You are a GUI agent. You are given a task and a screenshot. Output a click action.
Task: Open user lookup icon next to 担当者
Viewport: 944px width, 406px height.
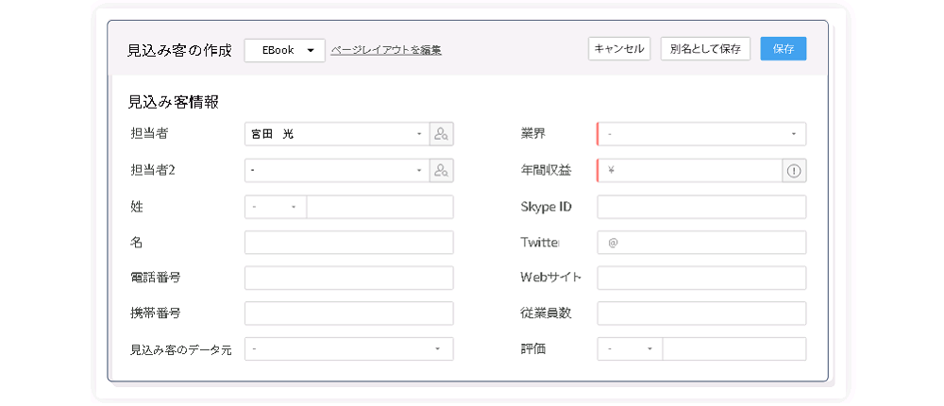pyautogui.click(x=441, y=134)
